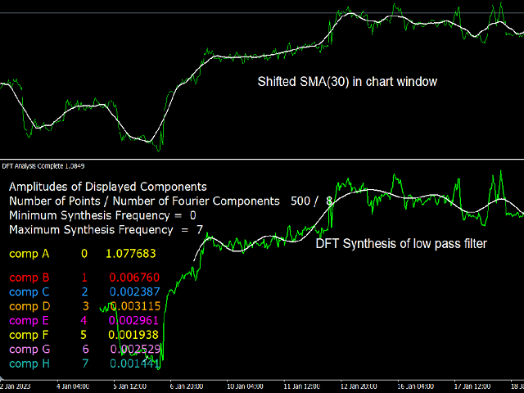Click the 'Shifted SMA(30) in chart window' label
Screen dimensions: 524x393
click(347, 82)
